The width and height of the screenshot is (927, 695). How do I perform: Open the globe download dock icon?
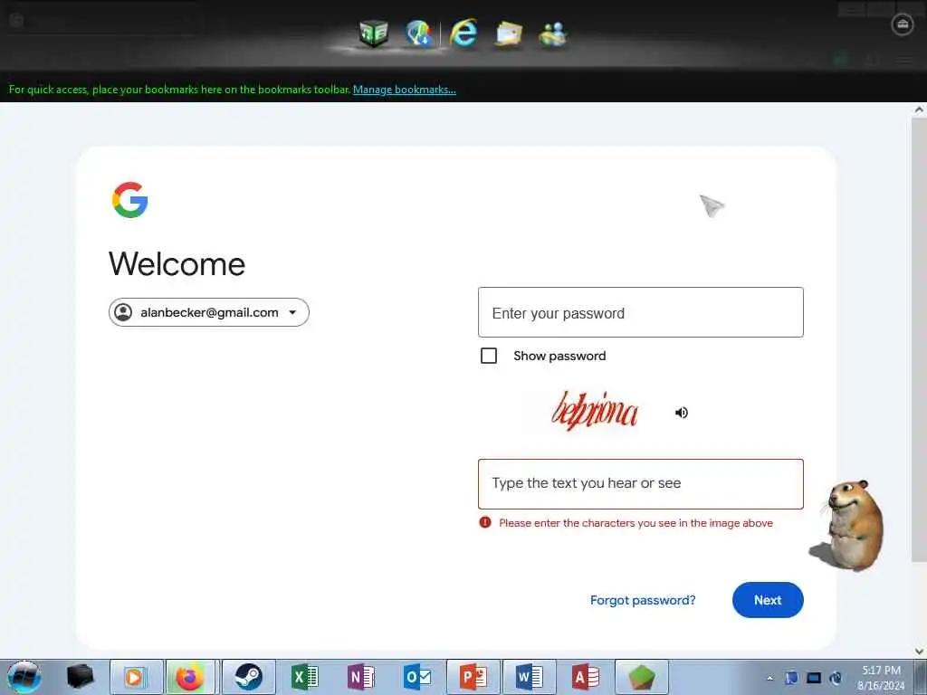click(419, 33)
